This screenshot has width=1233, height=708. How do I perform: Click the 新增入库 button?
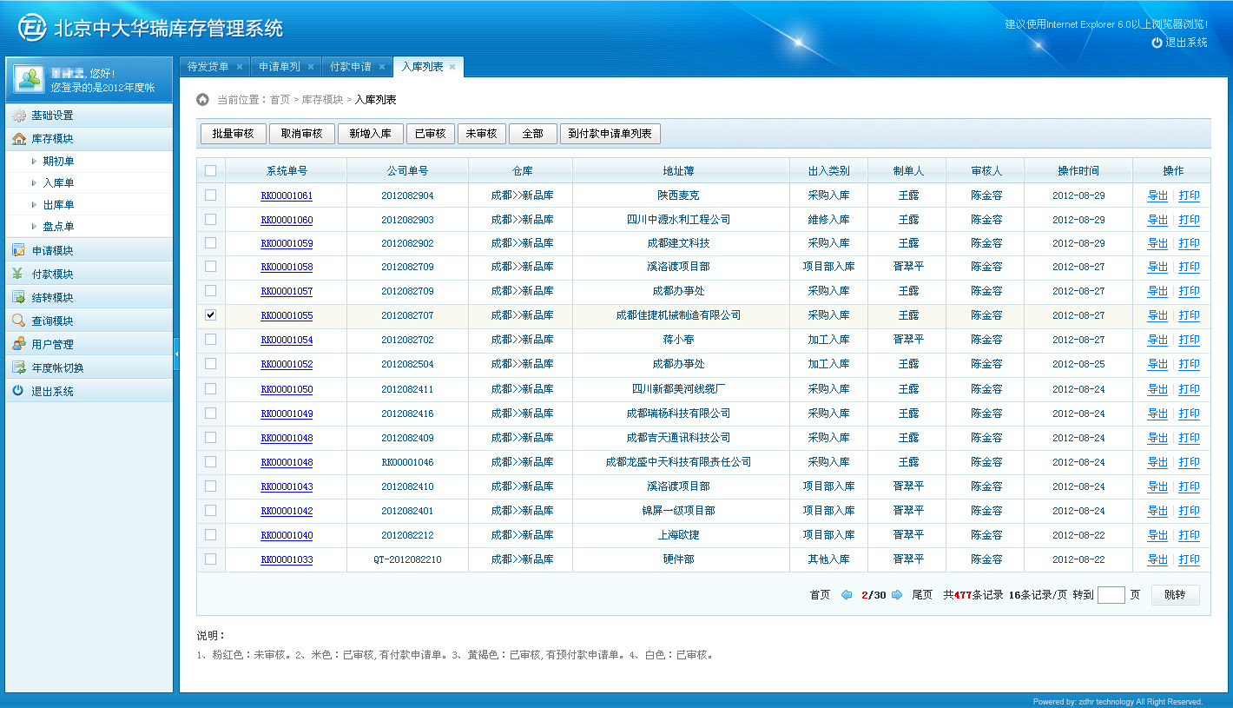coord(371,134)
